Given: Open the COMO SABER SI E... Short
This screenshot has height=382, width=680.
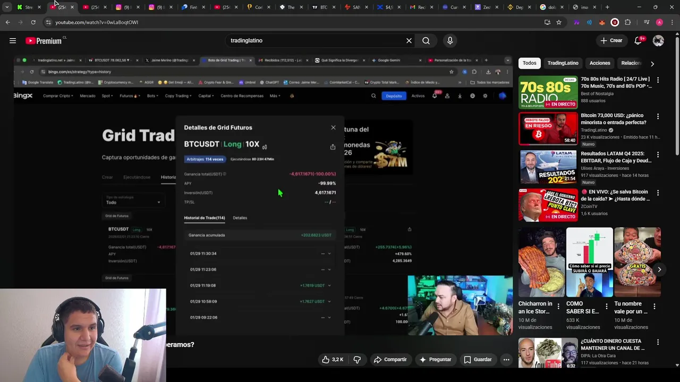Looking at the screenshot, I should coord(589,263).
